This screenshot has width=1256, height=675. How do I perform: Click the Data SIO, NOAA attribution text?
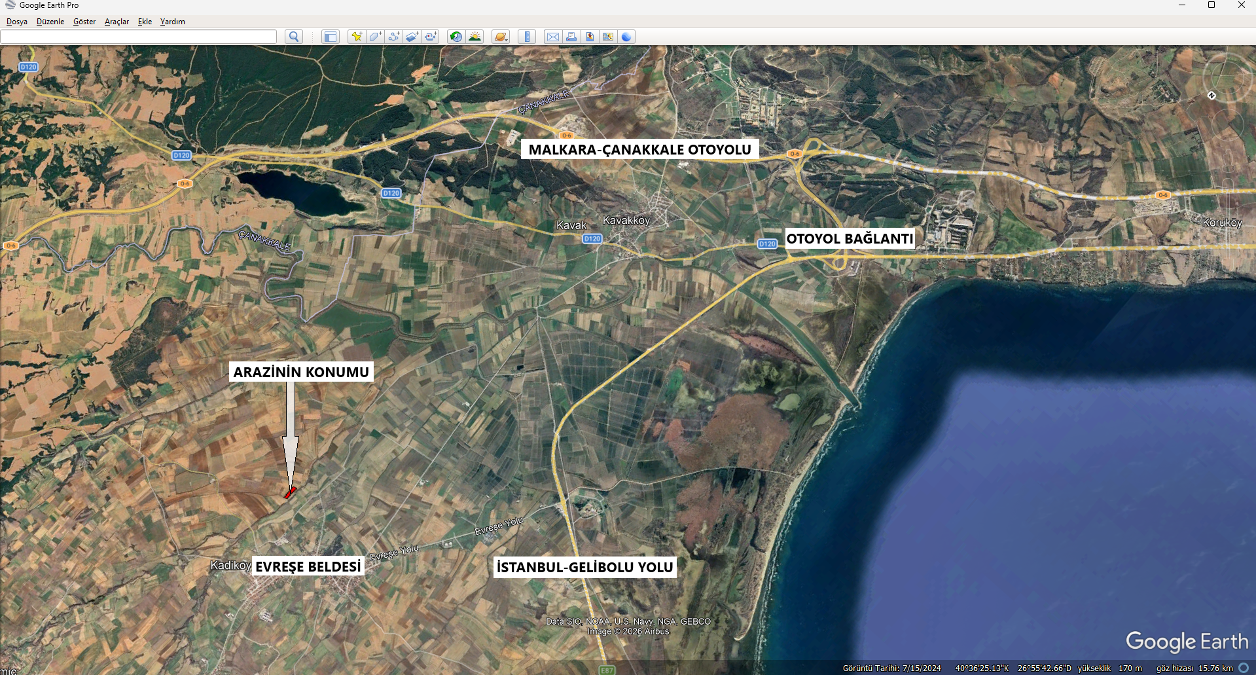coord(628,621)
